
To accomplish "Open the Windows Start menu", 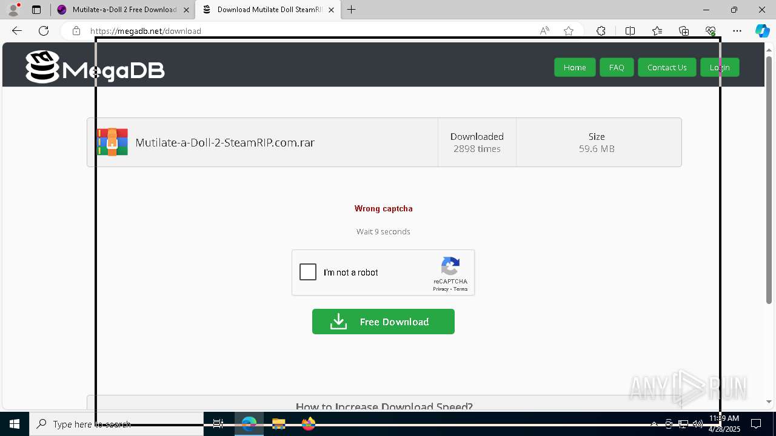I will pyautogui.click(x=15, y=424).
